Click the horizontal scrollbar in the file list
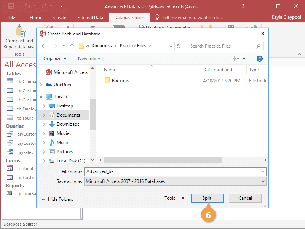 pyautogui.click(x=163, y=160)
